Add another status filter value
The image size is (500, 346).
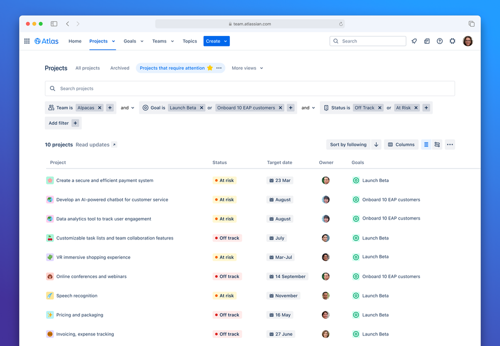tap(426, 107)
